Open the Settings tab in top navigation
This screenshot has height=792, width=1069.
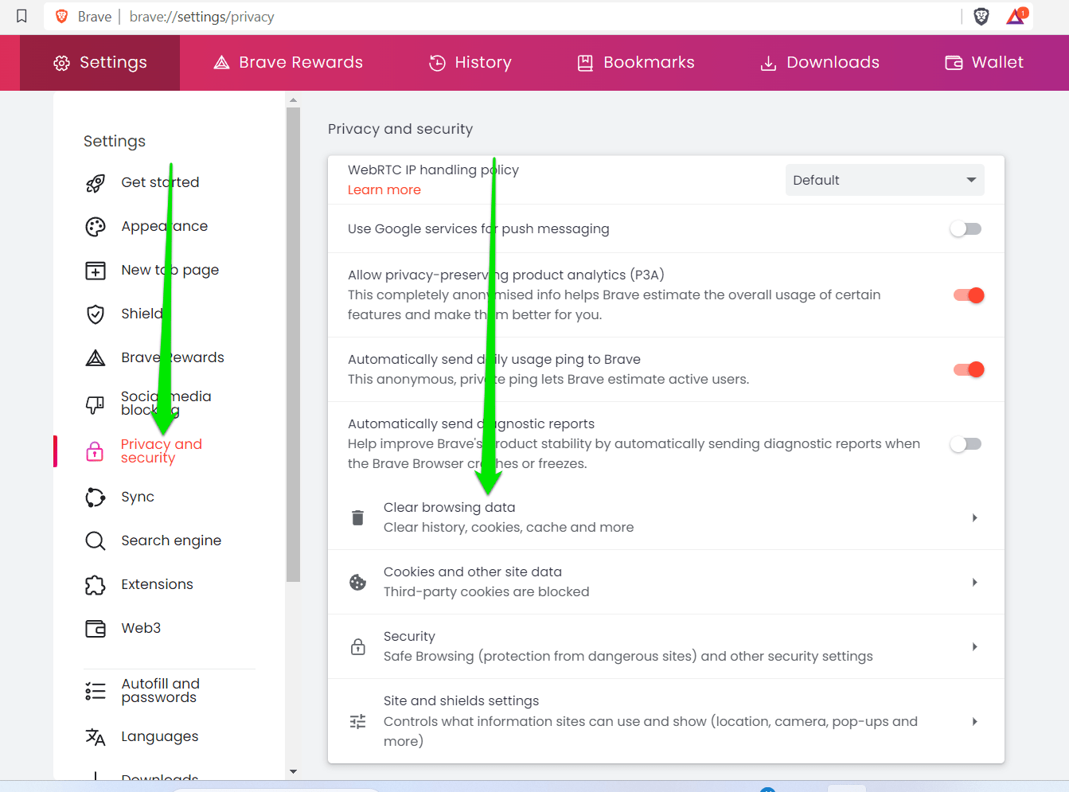tap(100, 63)
